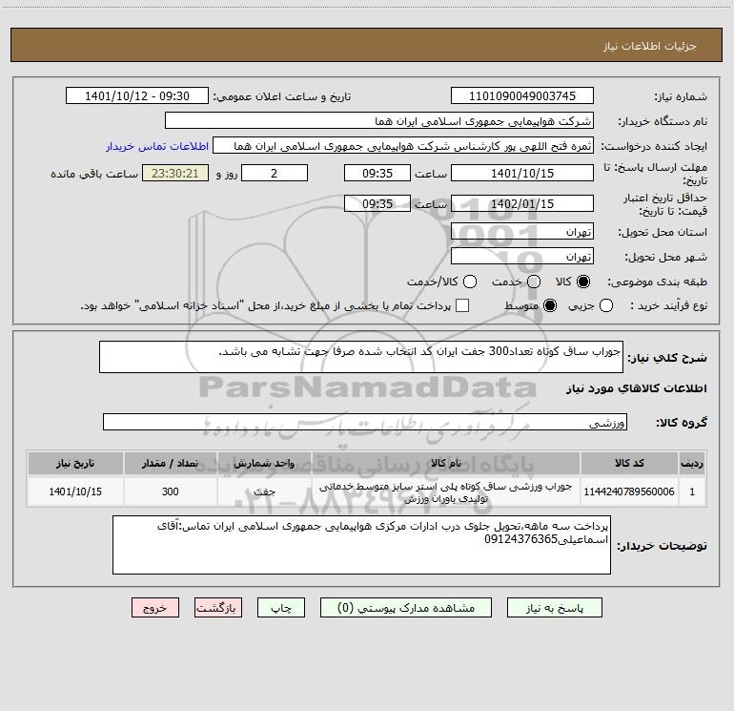The image size is (734, 711).
Task: Click the چاپ print button
Action: click(x=281, y=608)
